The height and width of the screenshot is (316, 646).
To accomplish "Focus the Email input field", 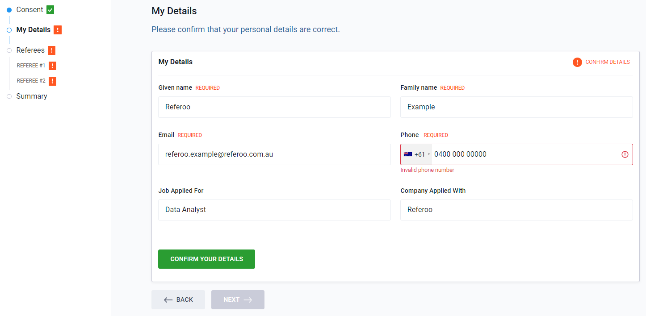I will (274, 154).
